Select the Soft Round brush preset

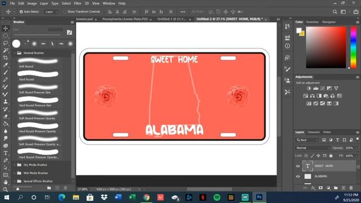click(38, 63)
